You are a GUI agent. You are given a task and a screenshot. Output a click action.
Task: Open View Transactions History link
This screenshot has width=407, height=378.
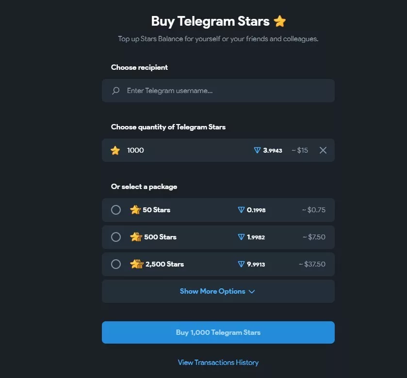[x=218, y=362]
